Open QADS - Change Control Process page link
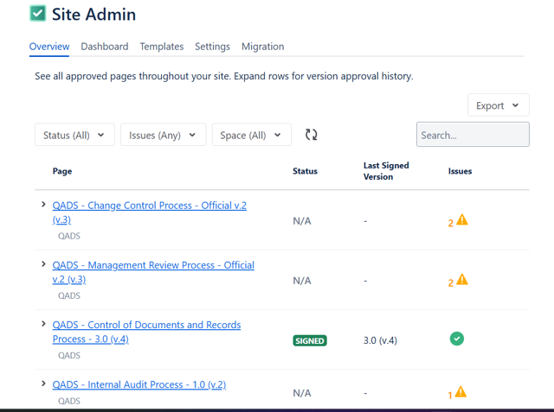The width and height of the screenshot is (554, 412). point(150,212)
